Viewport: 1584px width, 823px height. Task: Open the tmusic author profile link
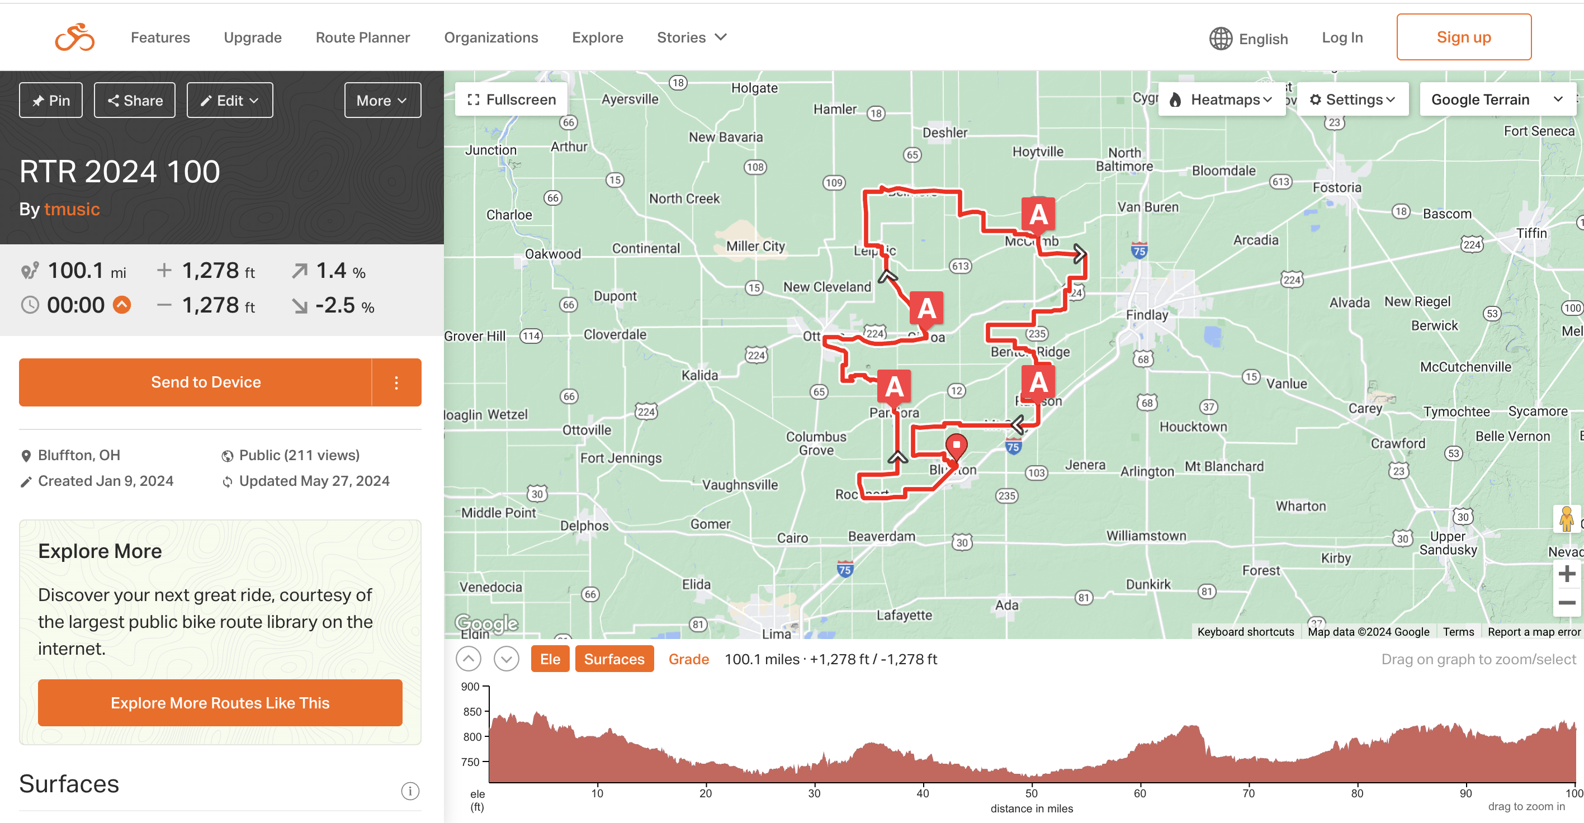pyautogui.click(x=72, y=209)
